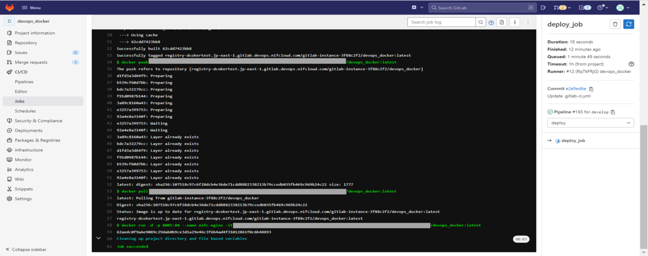
Task: Click the 'Job succeeded' log line
Action: click(x=132, y=246)
